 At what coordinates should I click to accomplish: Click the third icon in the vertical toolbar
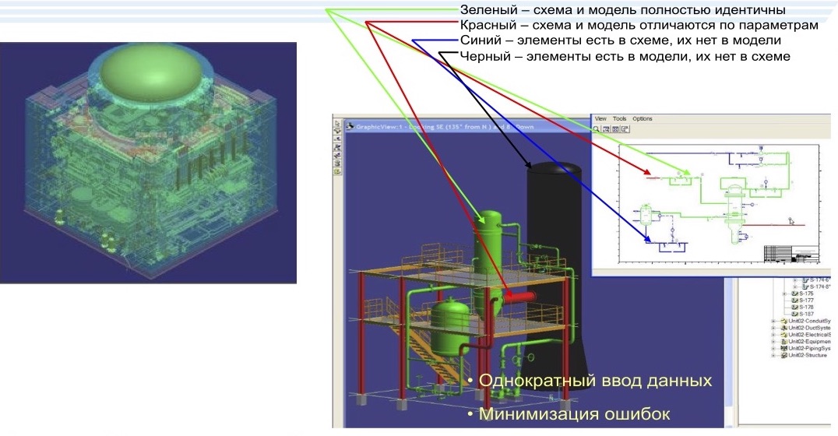click(337, 139)
